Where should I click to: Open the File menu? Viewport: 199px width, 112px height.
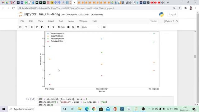coord(22,21)
